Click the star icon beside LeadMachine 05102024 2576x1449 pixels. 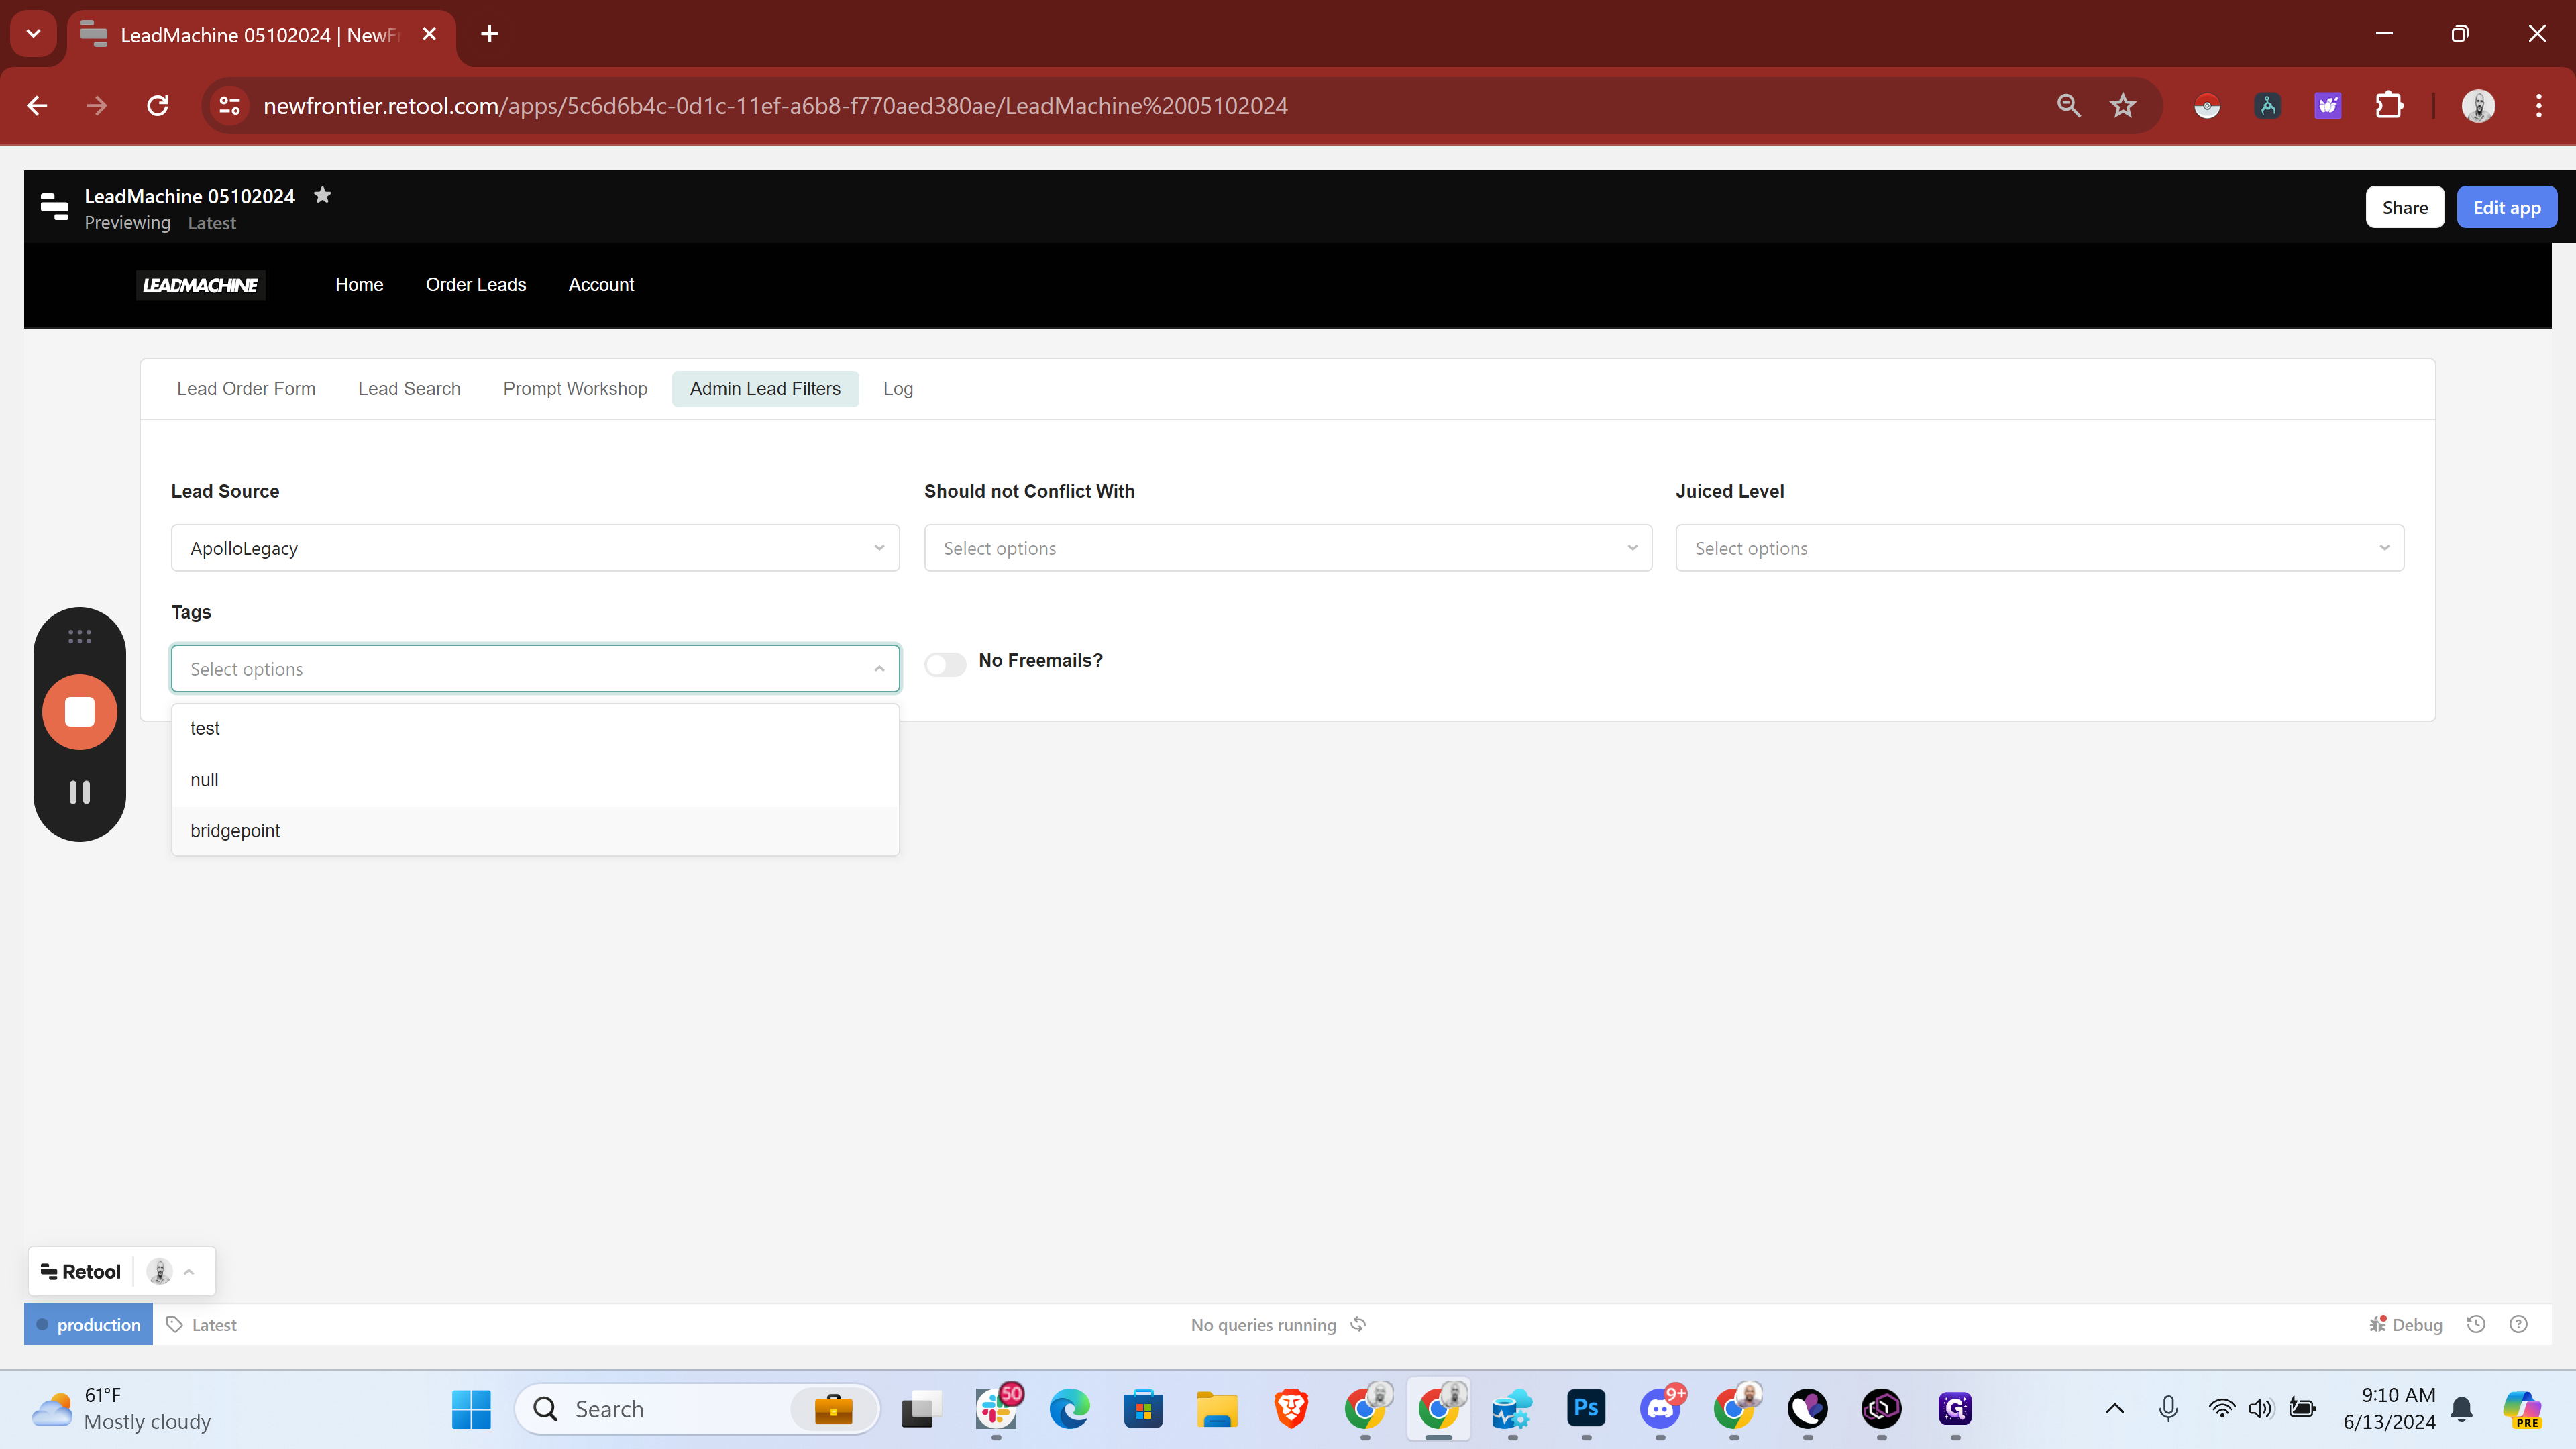point(322,195)
